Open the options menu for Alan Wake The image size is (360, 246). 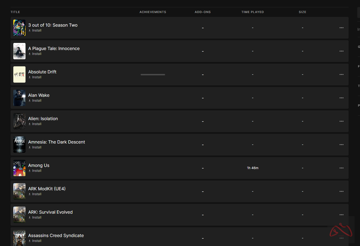click(341, 98)
